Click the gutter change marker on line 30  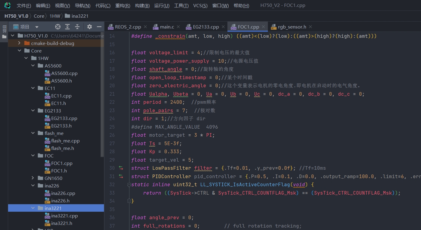tap(121, 168)
